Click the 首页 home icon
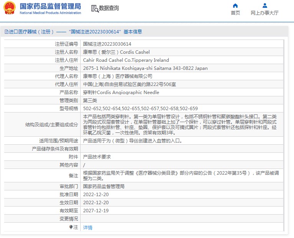The width and height of the screenshot is (294, 238). (235, 6)
